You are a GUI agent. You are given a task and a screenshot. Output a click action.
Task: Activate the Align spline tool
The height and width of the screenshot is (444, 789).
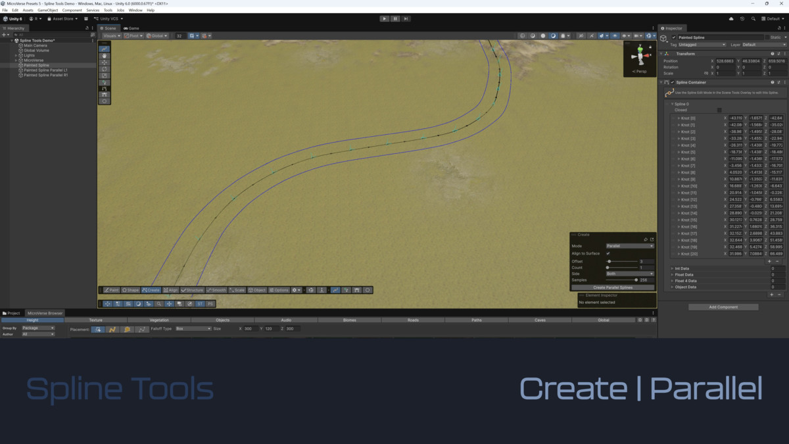coord(170,290)
